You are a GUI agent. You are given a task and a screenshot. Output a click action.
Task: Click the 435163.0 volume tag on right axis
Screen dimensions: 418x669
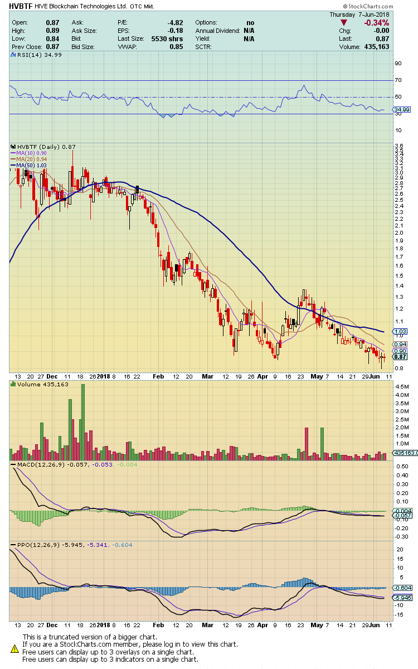click(405, 453)
